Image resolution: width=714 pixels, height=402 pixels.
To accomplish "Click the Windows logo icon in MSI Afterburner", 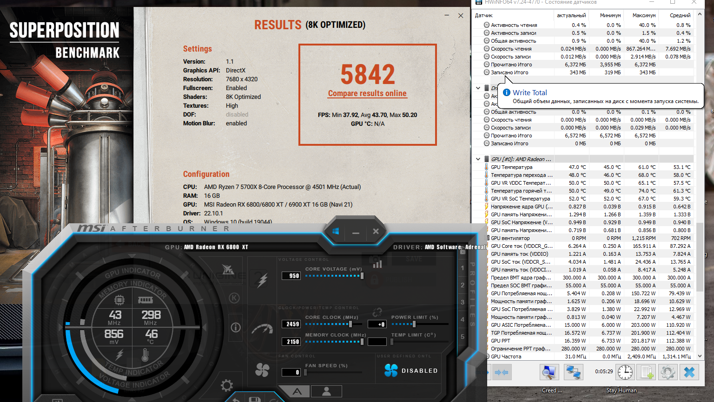I will coord(336,231).
